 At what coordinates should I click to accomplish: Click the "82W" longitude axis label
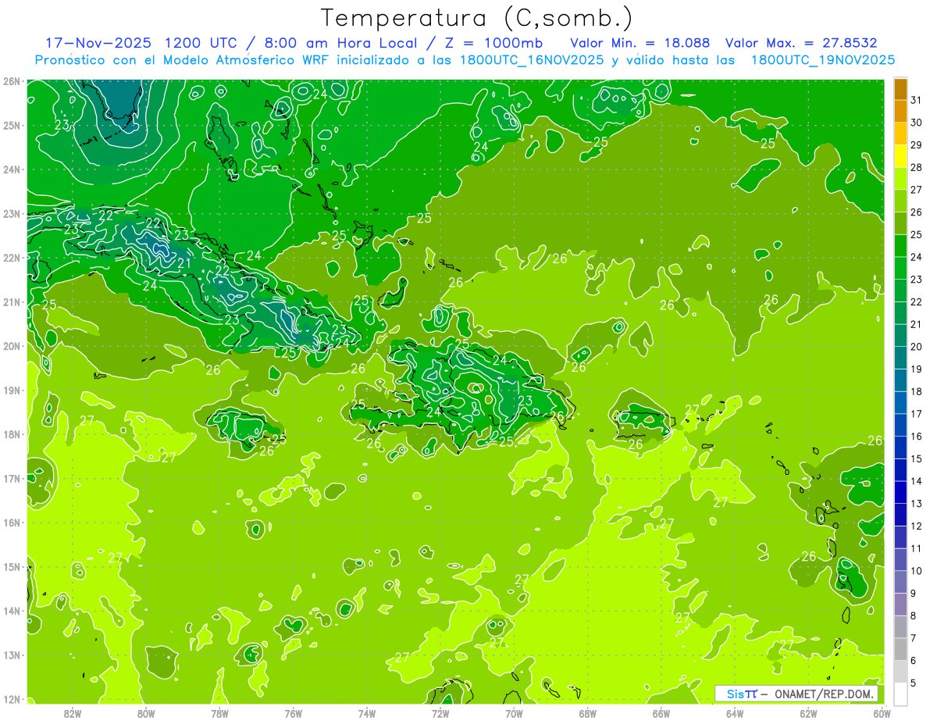pyautogui.click(x=73, y=713)
